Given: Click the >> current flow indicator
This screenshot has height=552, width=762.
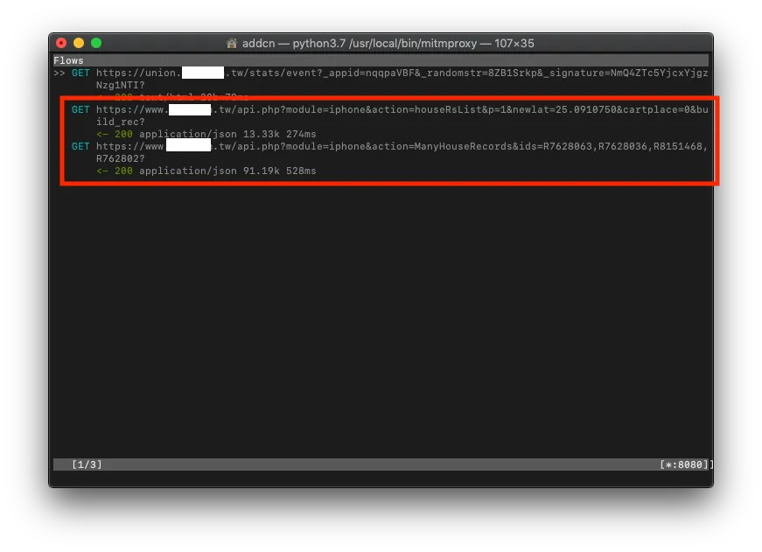Looking at the screenshot, I should click(x=61, y=73).
